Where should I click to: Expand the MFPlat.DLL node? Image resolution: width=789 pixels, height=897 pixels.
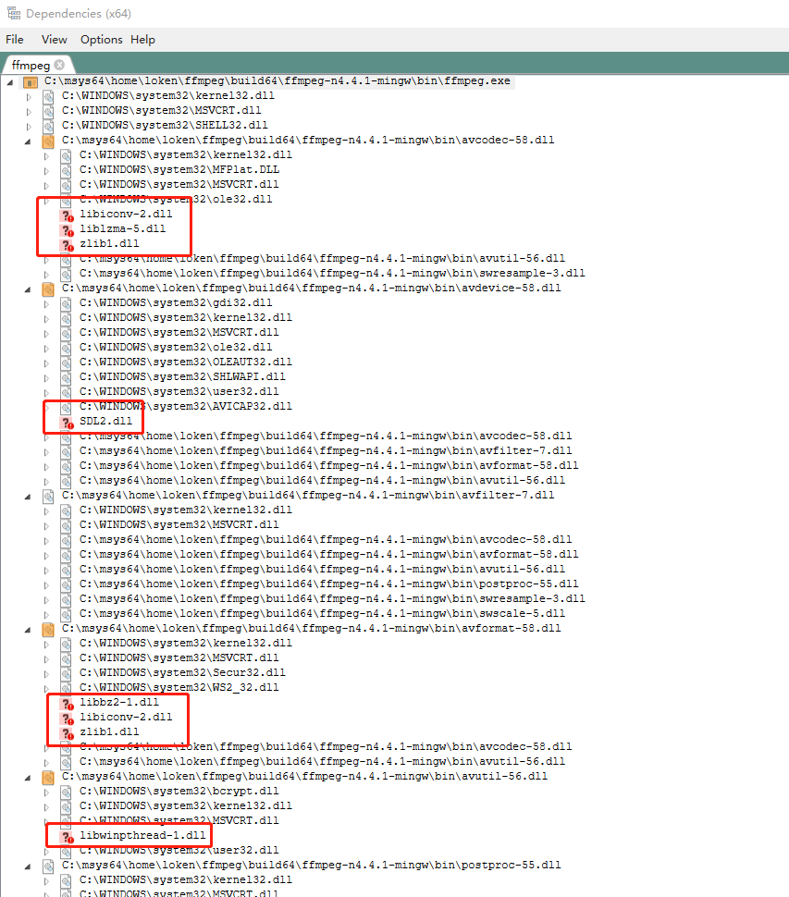46,170
